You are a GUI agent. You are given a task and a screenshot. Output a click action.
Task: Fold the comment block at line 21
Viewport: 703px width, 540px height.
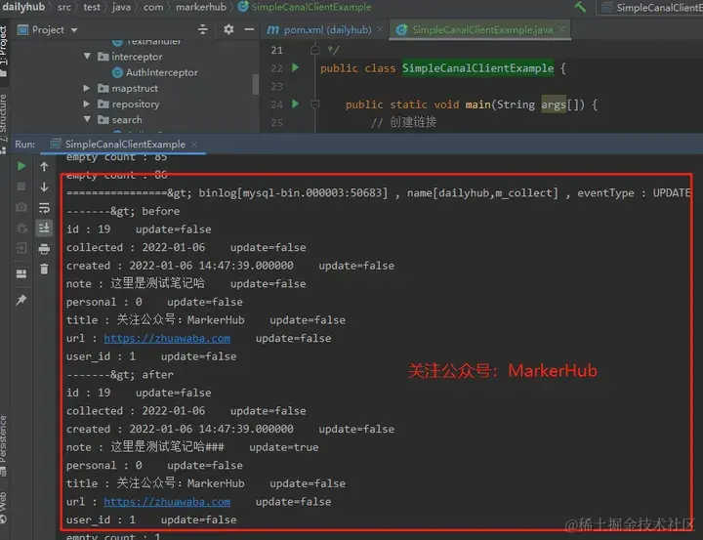point(314,50)
